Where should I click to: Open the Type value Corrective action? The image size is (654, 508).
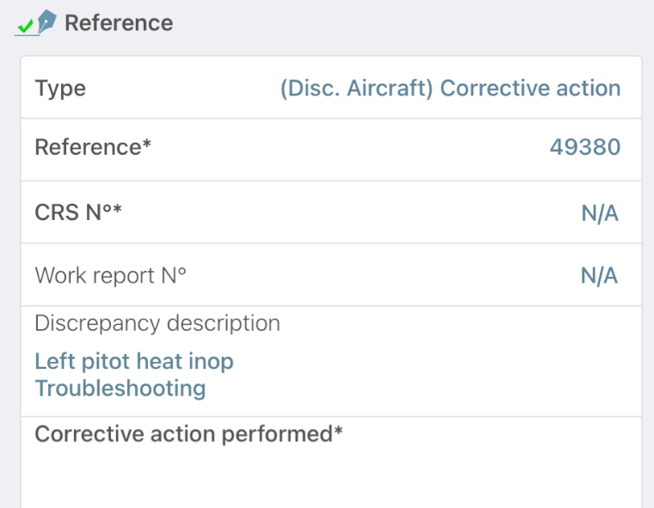[530, 88]
